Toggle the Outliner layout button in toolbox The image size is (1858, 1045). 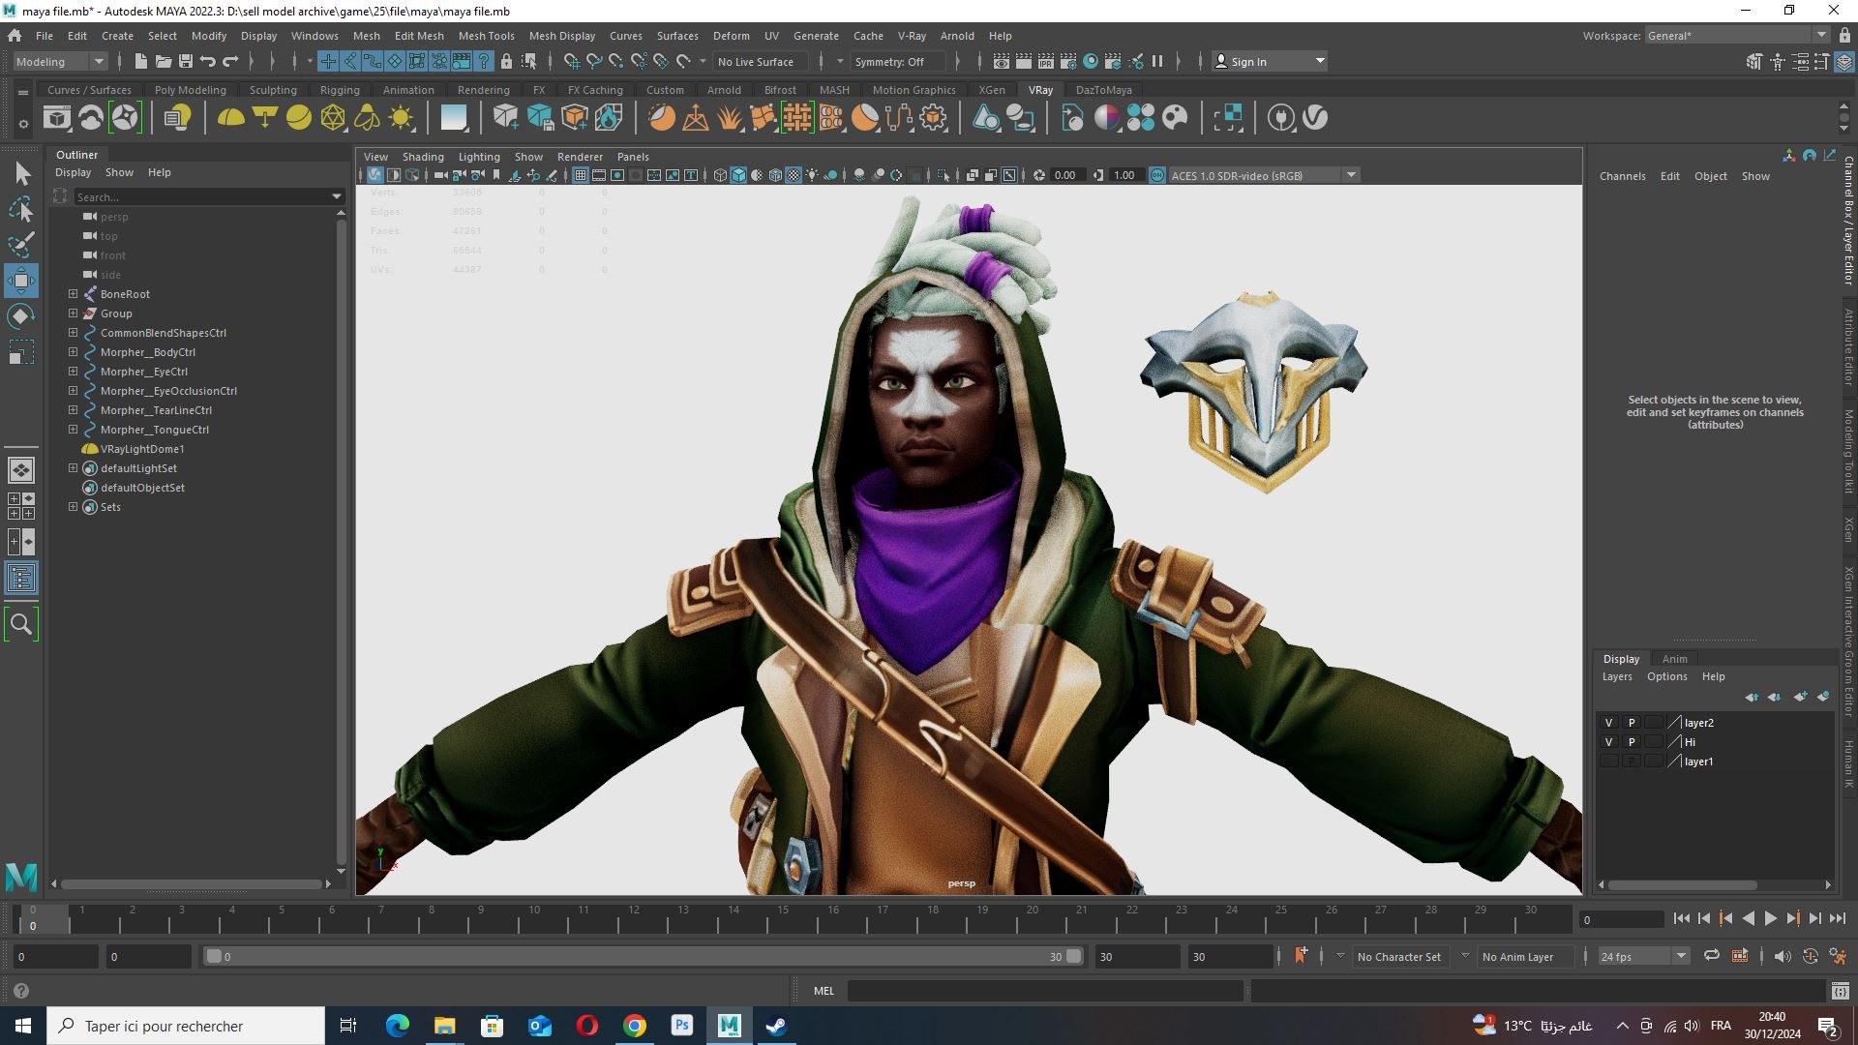pyautogui.click(x=21, y=579)
